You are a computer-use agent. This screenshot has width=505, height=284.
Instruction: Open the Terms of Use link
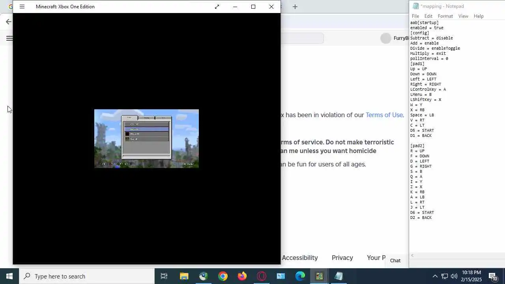click(384, 115)
